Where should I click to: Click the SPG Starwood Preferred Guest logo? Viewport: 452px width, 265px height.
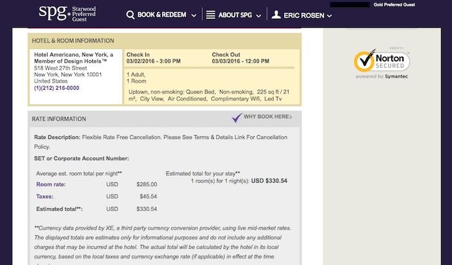point(67,14)
